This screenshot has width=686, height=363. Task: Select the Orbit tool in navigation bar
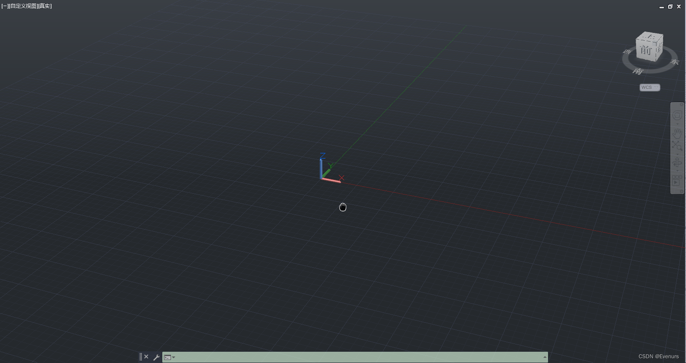[x=677, y=163]
